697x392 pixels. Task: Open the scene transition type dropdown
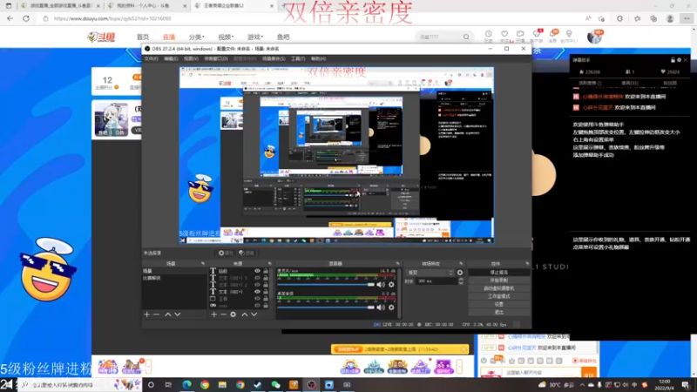pos(430,273)
